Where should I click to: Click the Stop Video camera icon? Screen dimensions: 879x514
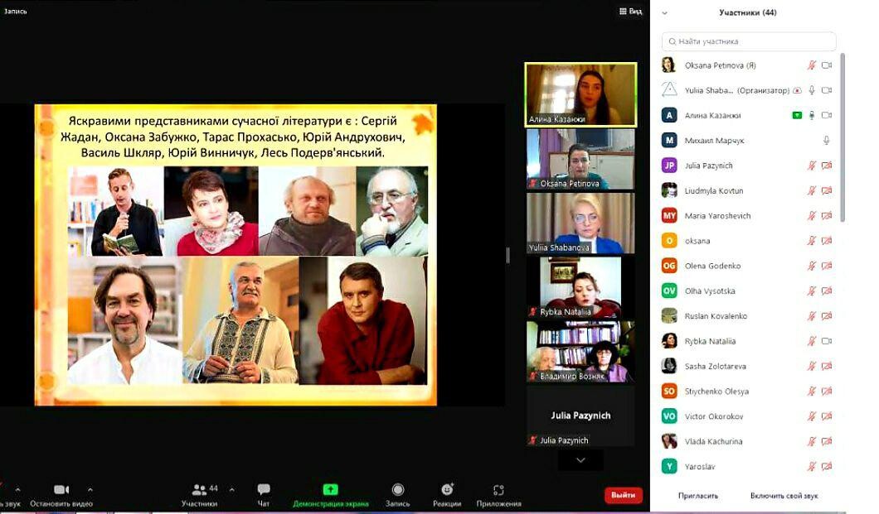61,489
